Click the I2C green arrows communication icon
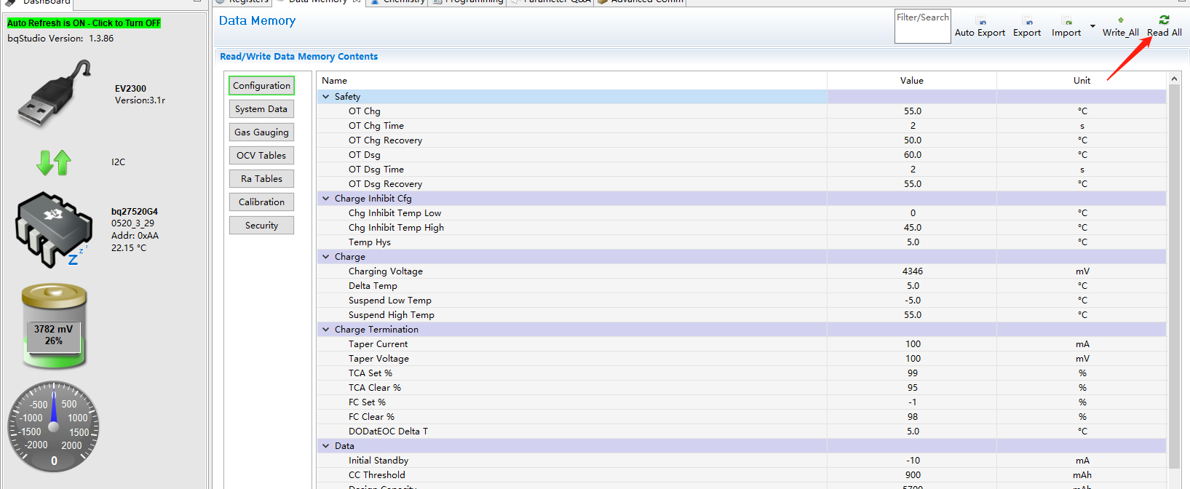 click(54, 162)
